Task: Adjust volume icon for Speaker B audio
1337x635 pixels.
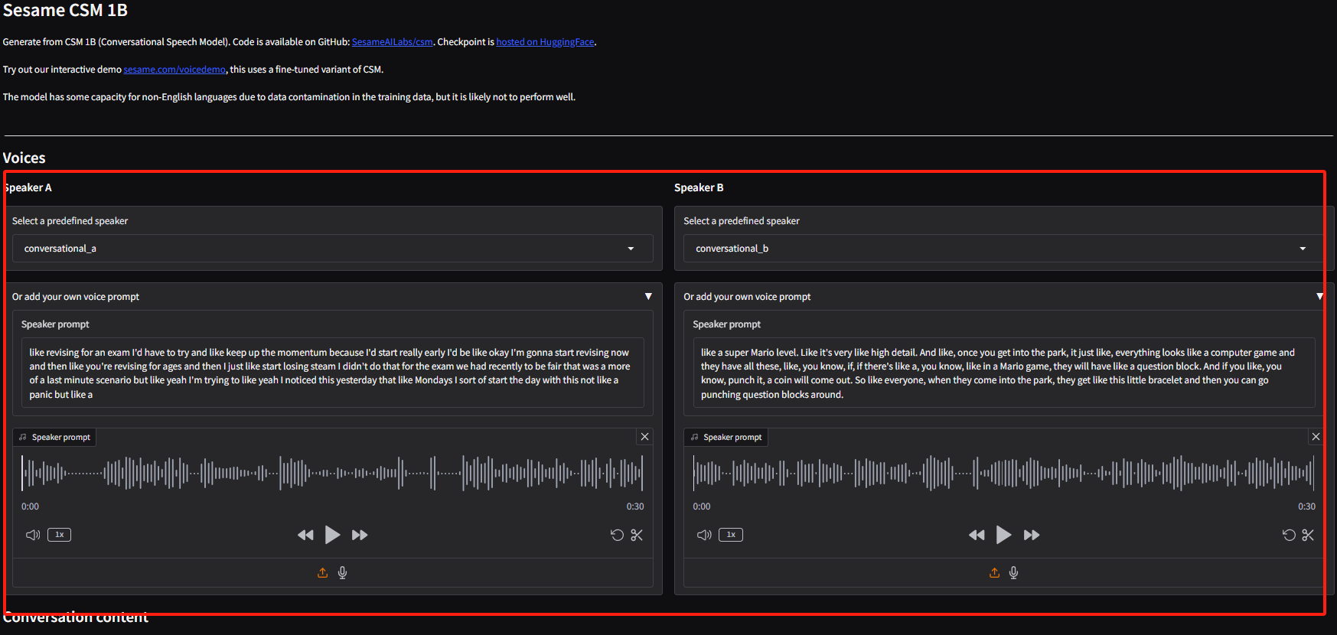Action: [x=704, y=535]
